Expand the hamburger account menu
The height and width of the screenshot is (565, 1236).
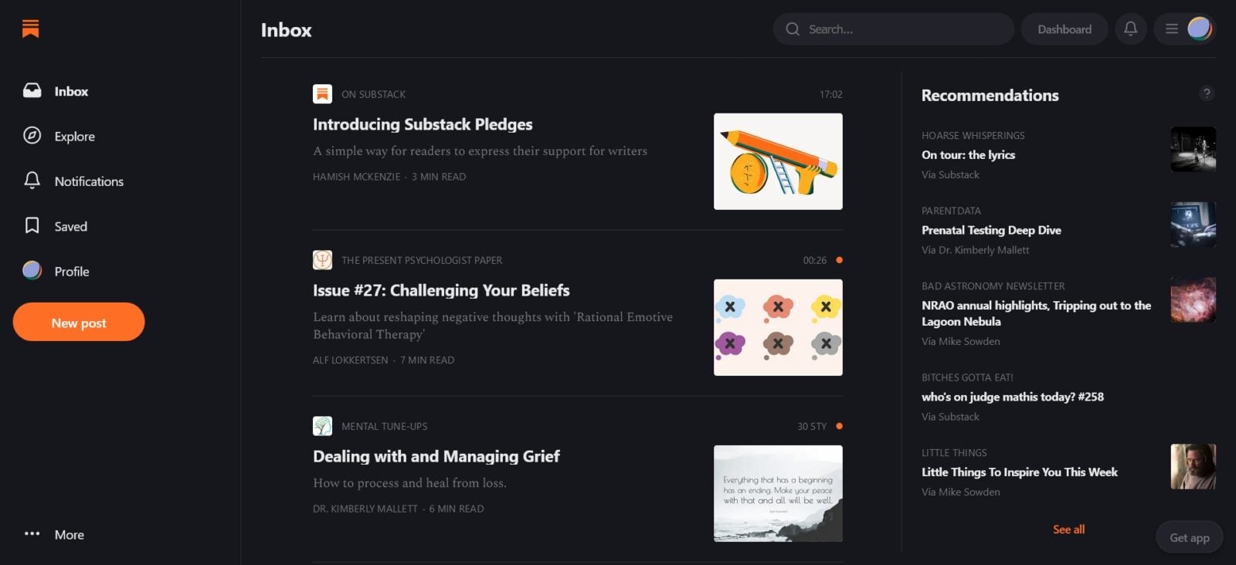[1171, 29]
